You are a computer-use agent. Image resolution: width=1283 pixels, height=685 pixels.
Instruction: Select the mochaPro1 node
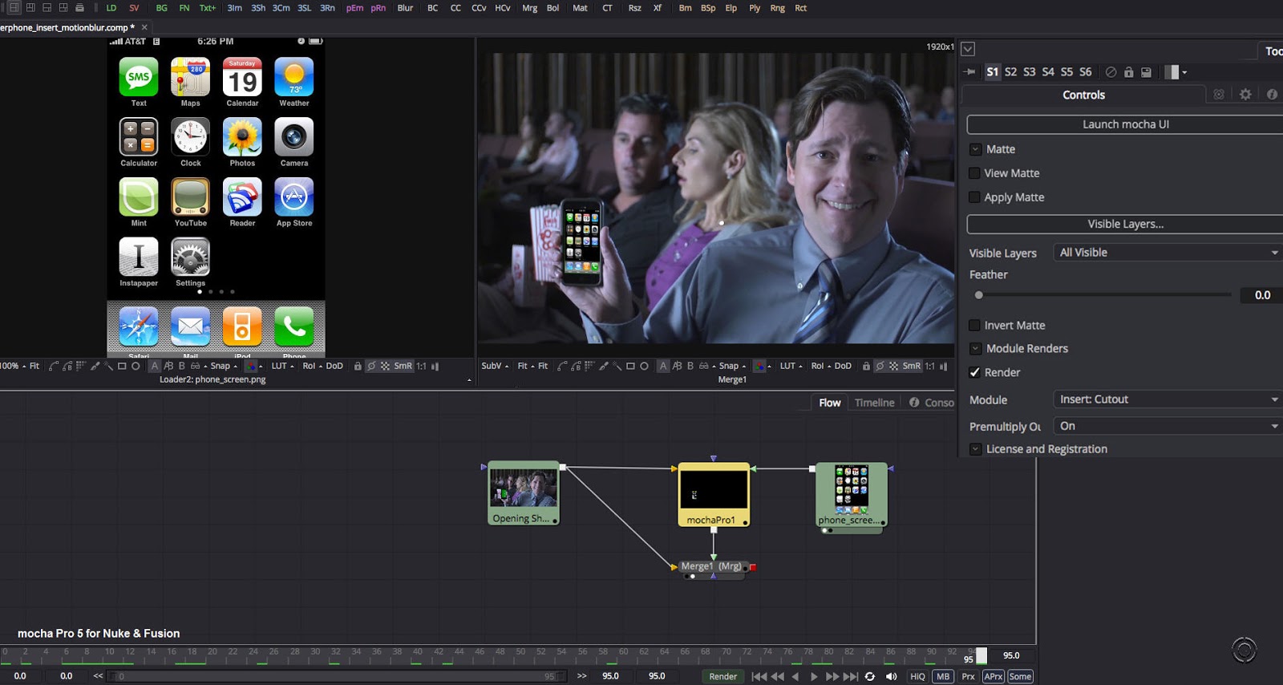[x=714, y=494]
